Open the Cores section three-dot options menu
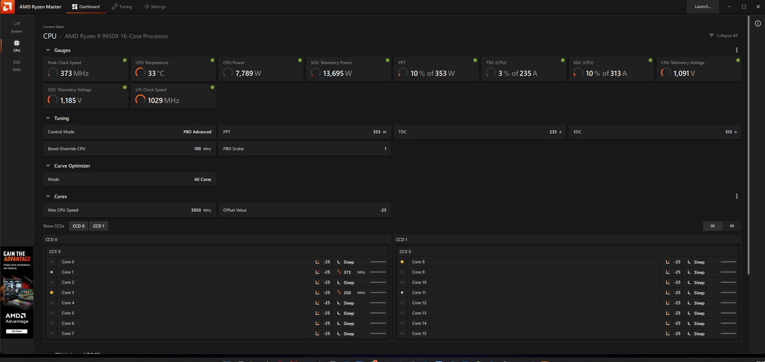The width and height of the screenshot is (765, 362). [x=736, y=197]
